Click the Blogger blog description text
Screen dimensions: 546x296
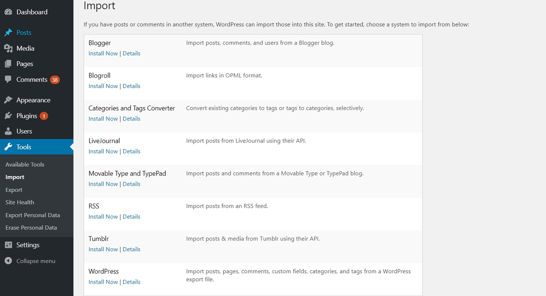[x=260, y=43]
